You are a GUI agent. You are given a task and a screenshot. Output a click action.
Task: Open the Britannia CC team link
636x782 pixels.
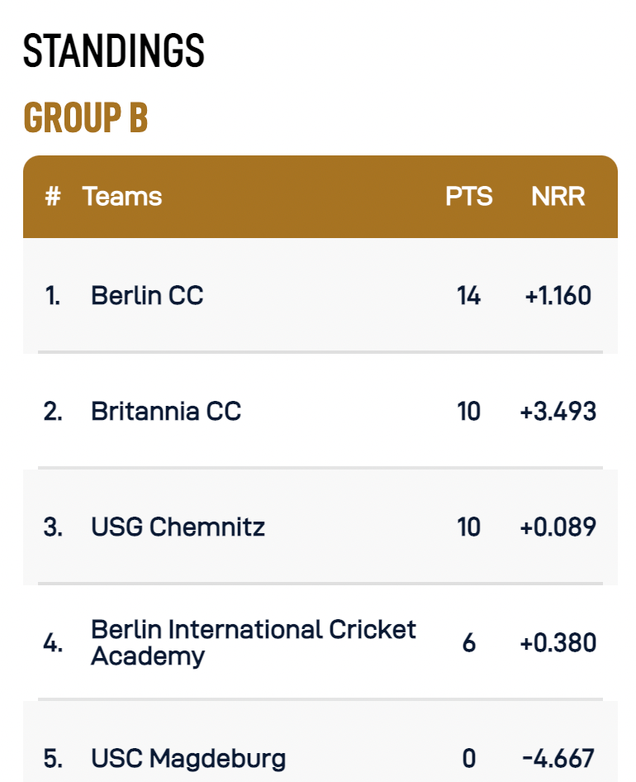click(x=166, y=411)
